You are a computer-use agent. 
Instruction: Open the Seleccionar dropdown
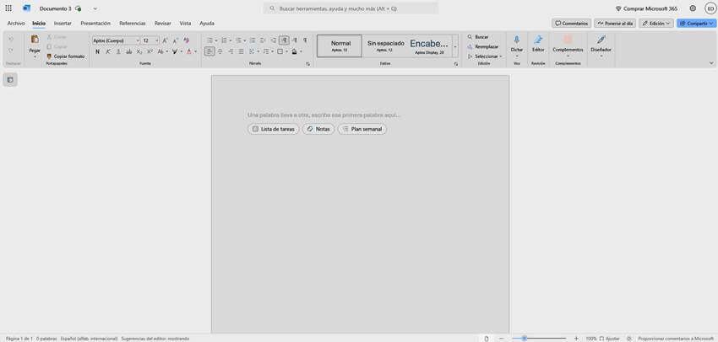click(485, 56)
